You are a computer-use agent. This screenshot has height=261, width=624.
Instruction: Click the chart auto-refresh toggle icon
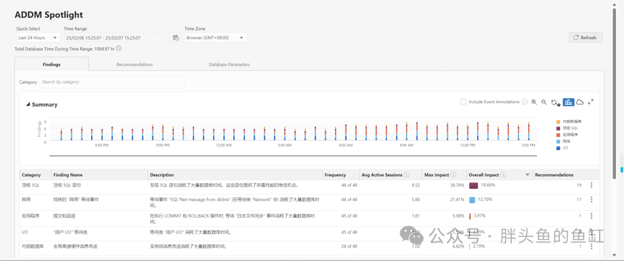click(x=556, y=103)
